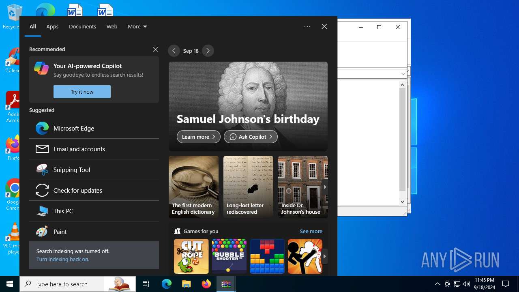Open search options ellipsis menu
The height and width of the screenshot is (292, 519).
307,26
